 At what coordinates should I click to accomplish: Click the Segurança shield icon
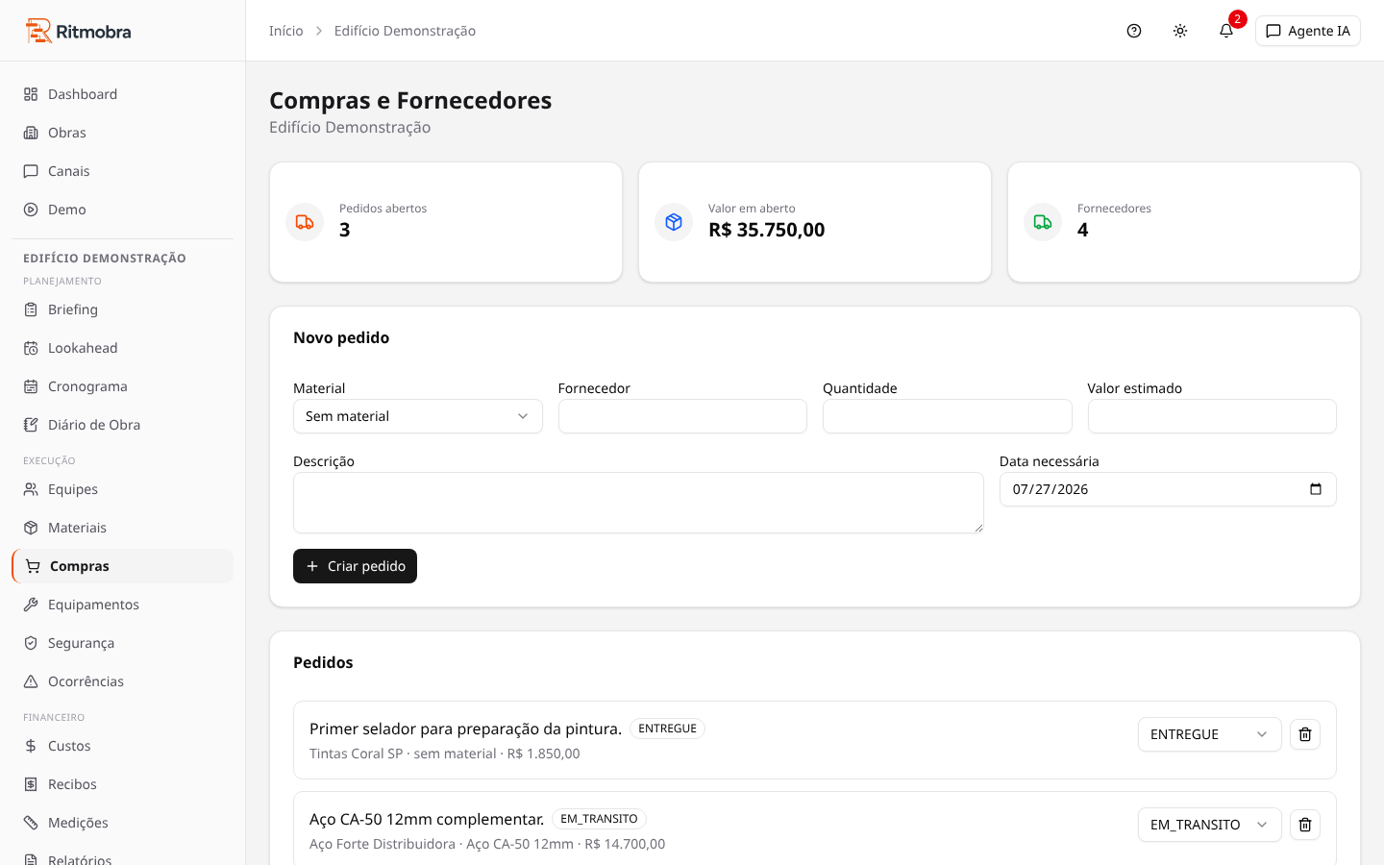[x=31, y=643]
